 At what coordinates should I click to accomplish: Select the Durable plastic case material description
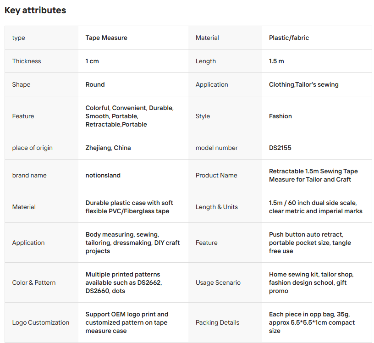point(129,207)
